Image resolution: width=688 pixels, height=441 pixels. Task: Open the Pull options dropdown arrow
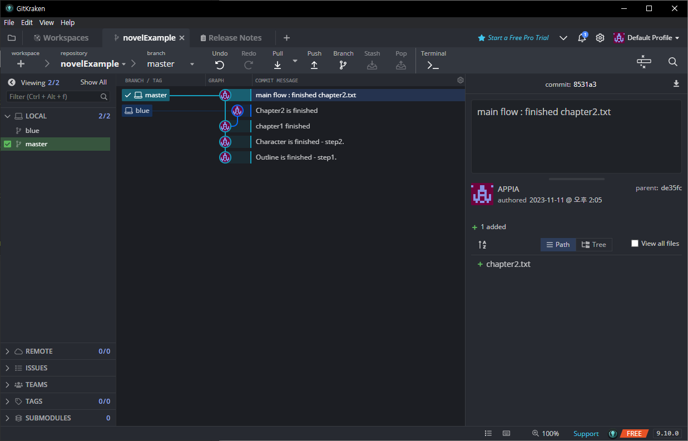tap(295, 60)
